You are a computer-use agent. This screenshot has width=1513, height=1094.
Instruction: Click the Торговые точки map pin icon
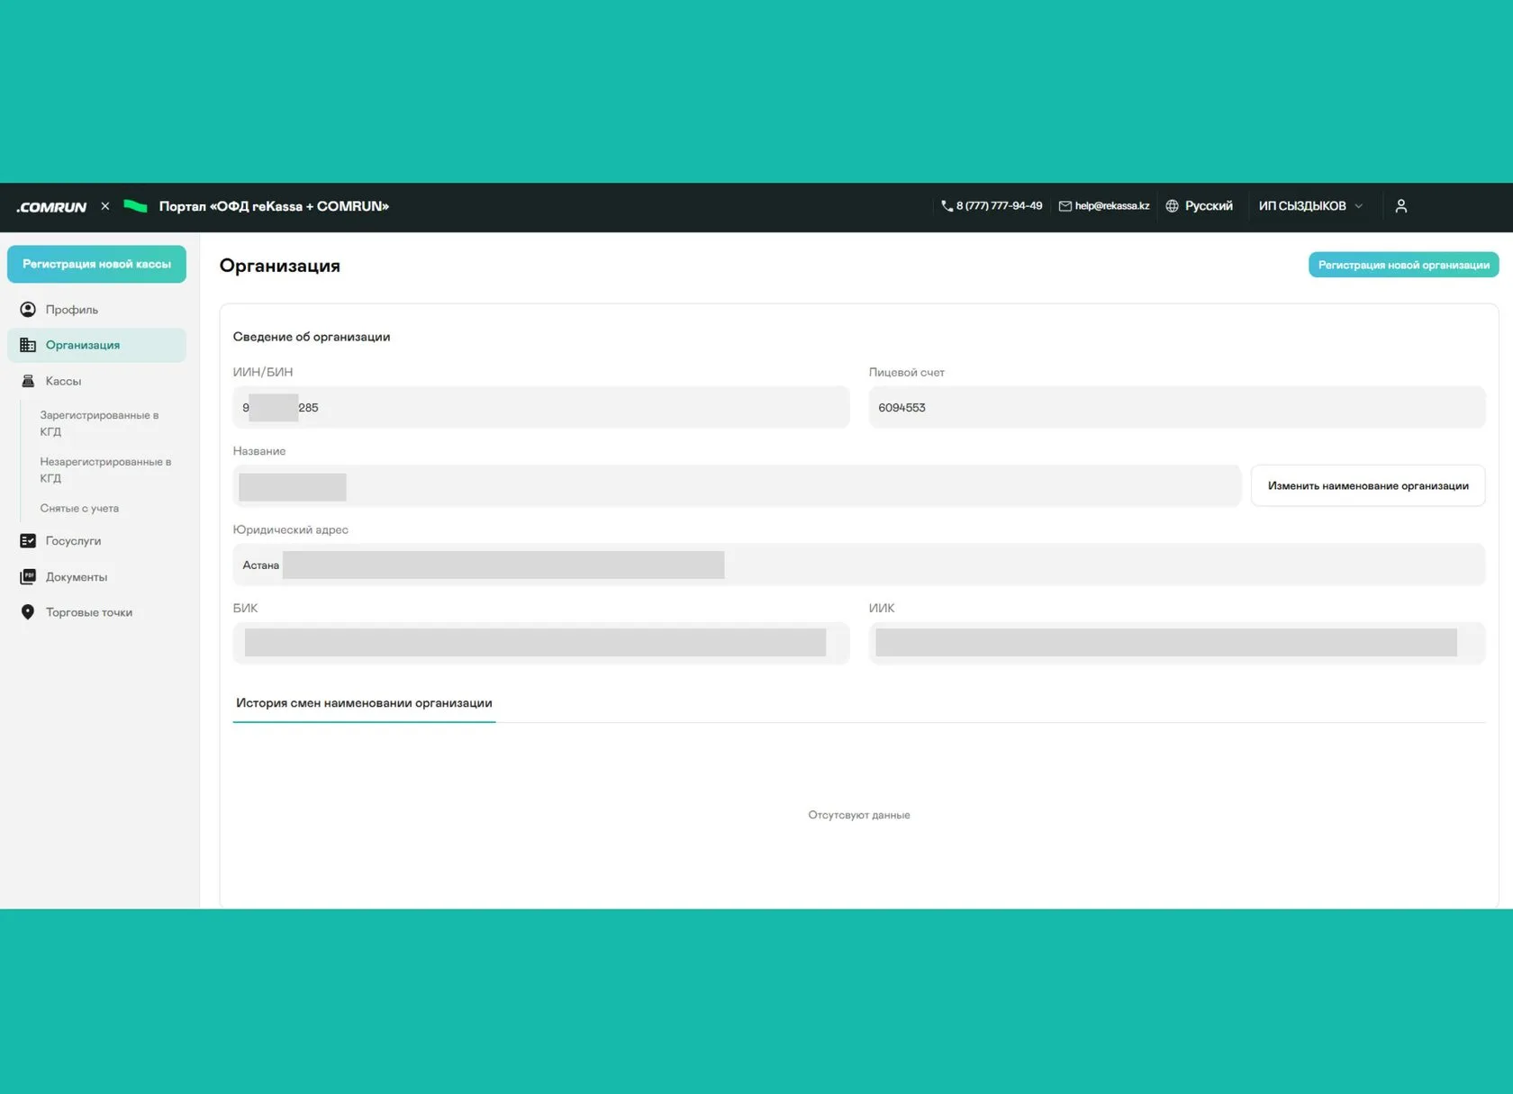pos(28,612)
